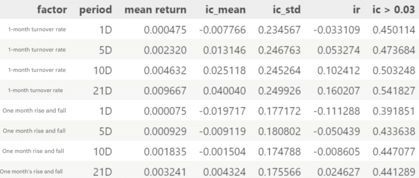419x178 pixels.
Task: Click the ic_mean value -0.007766
Action: coord(222,29)
